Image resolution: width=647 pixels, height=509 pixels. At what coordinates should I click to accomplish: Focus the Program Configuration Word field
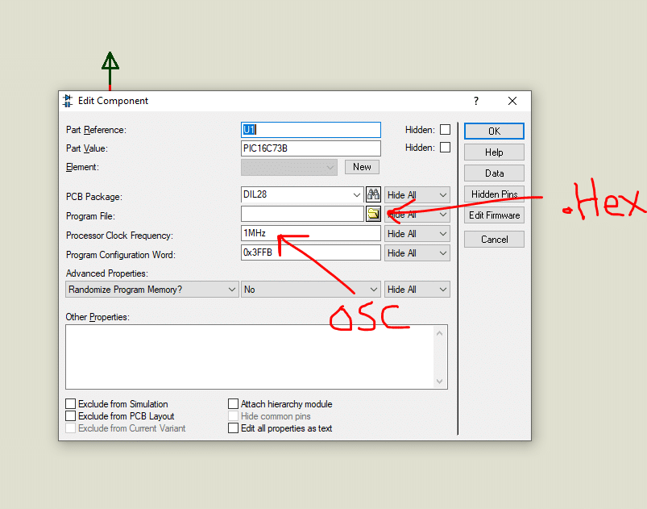click(x=311, y=252)
